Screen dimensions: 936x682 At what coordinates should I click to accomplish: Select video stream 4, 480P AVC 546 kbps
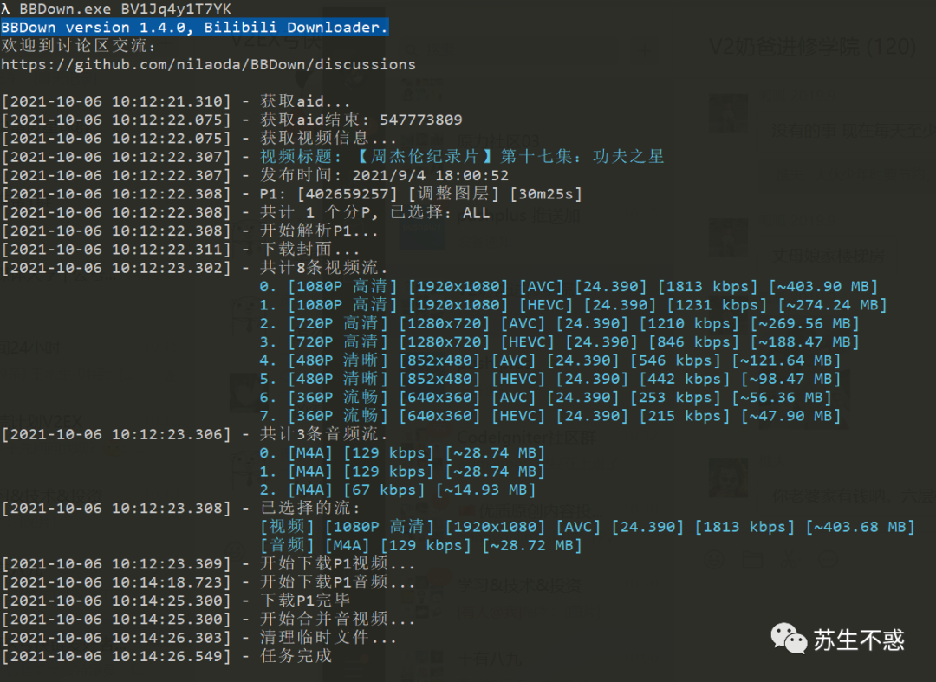point(549,360)
